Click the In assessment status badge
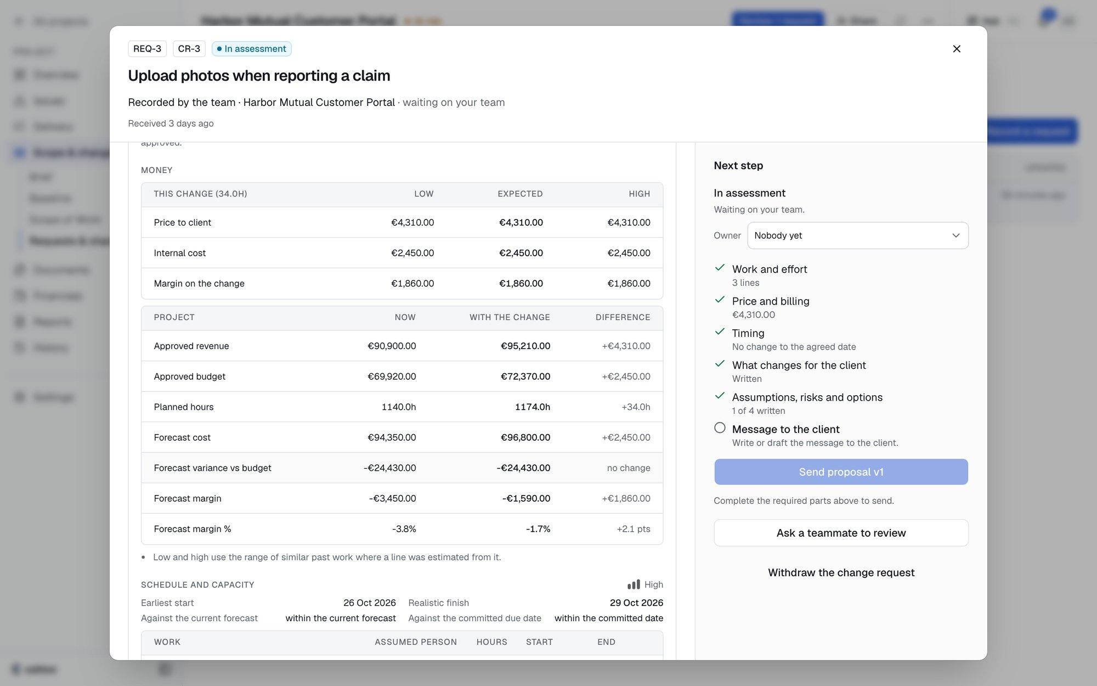This screenshot has width=1097, height=686. tap(251, 49)
